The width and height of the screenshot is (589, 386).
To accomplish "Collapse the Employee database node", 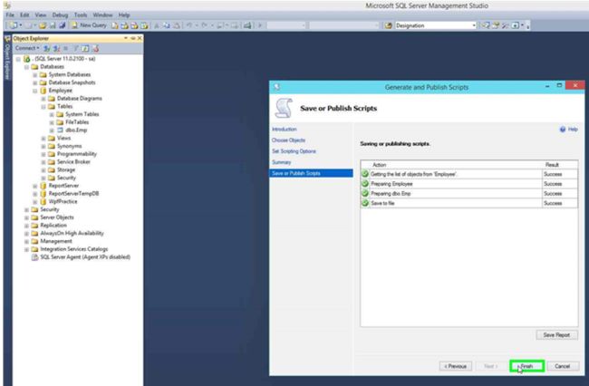I will pos(34,91).
